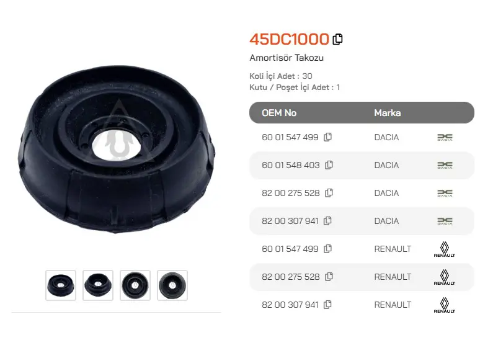480x340 pixels.
Task: Select the fourth product thumbnail
Action: (x=172, y=285)
